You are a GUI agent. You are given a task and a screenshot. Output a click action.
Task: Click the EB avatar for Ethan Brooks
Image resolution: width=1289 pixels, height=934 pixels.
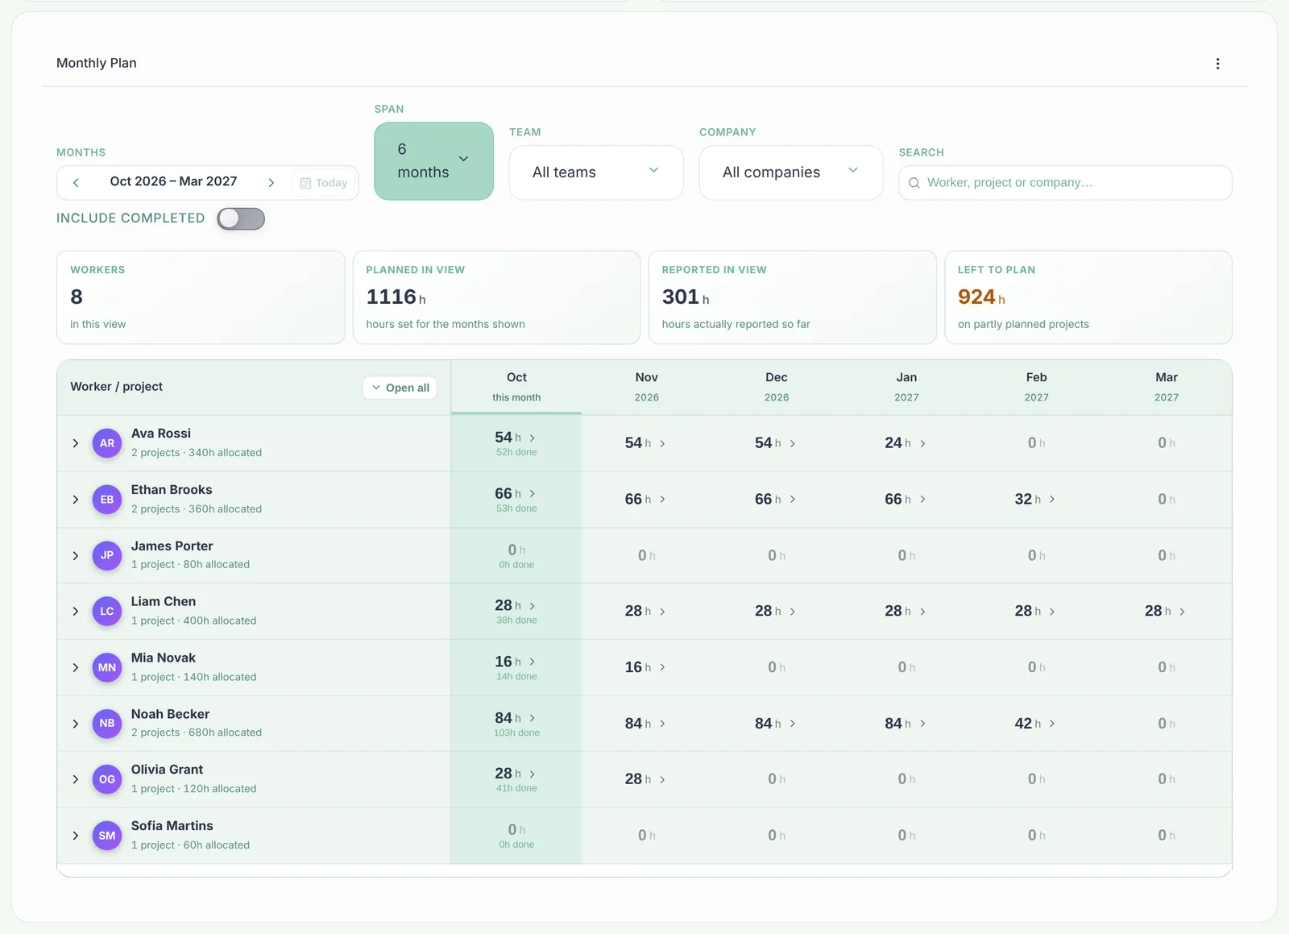[x=107, y=500]
